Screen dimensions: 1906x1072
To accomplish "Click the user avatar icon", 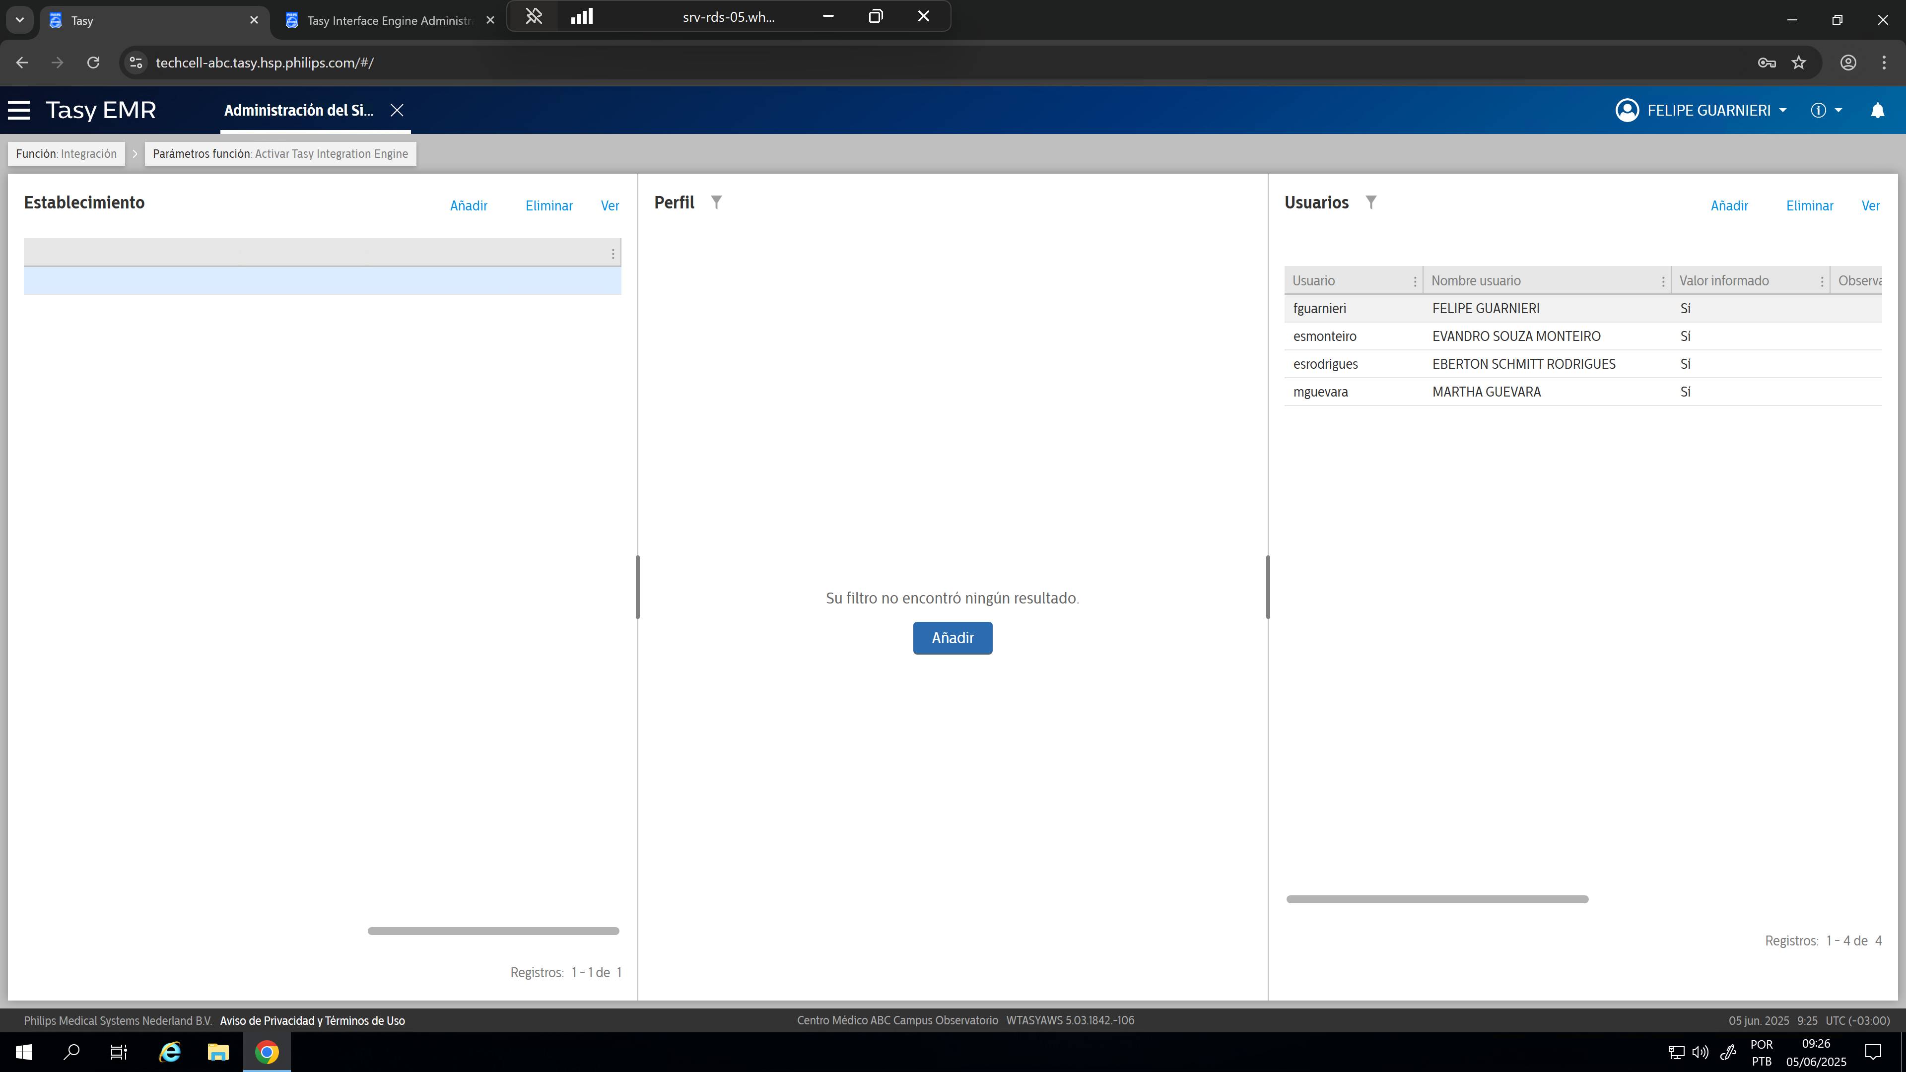I will click(x=1627, y=110).
